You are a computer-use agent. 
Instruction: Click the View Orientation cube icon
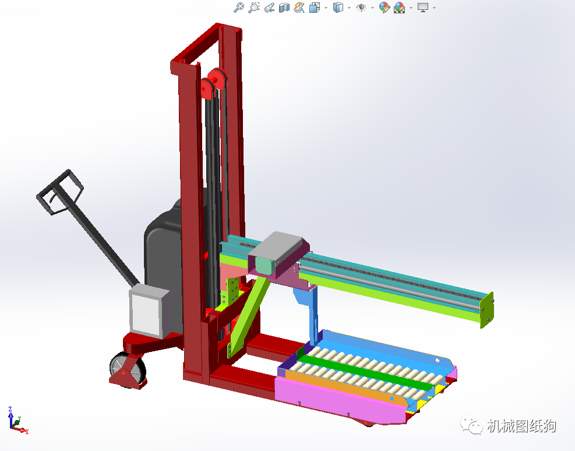coord(314,8)
